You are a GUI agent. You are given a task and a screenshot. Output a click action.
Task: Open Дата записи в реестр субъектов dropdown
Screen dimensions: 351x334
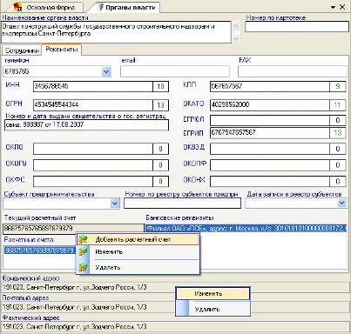point(342,204)
